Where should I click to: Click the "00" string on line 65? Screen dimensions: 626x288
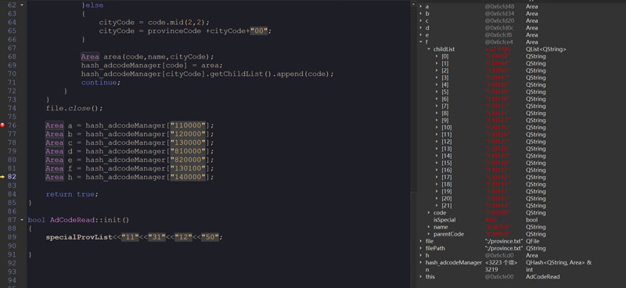[259, 31]
